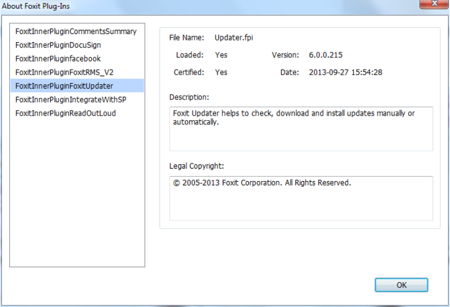The height and width of the screenshot is (307, 450).
Task: Click the version number 6.0.0.215
Action: (326, 55)
